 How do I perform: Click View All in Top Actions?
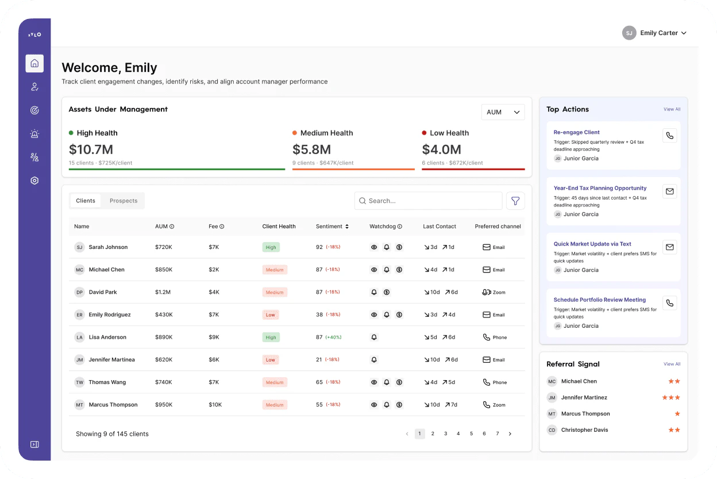(x=672, y=109)
